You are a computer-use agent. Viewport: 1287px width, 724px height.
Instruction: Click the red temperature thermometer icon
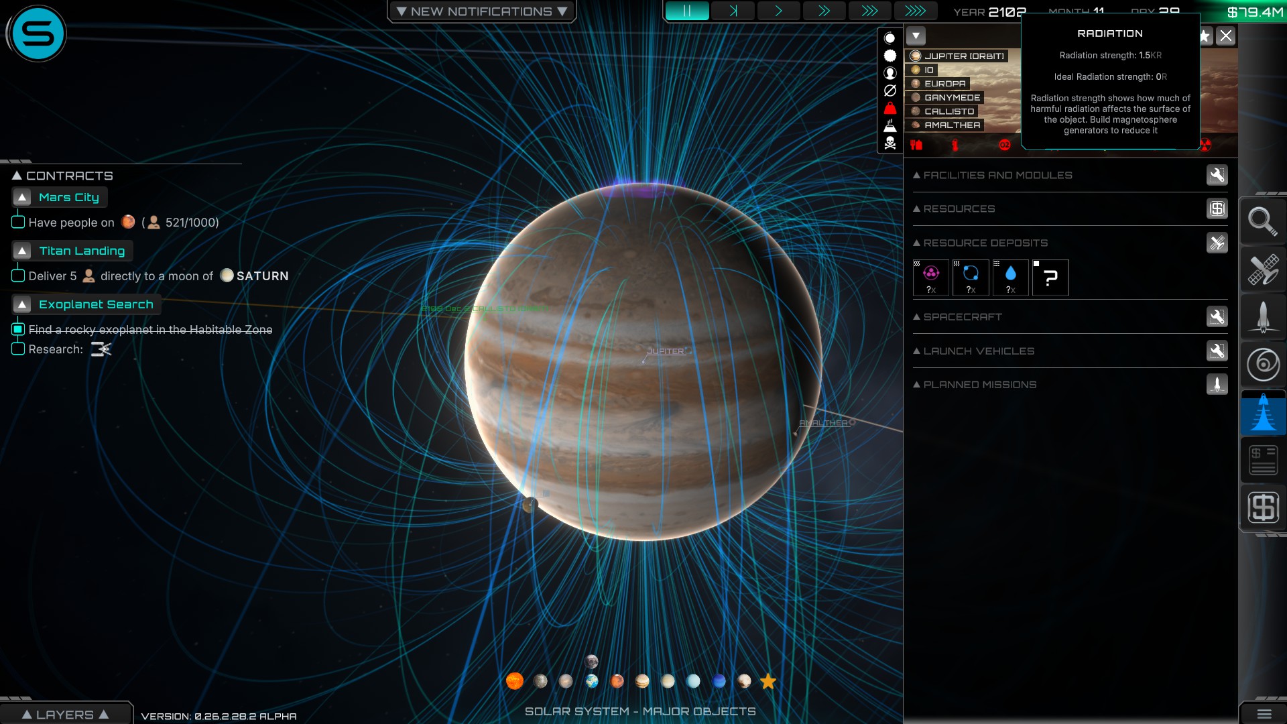(x=955, y=145)
